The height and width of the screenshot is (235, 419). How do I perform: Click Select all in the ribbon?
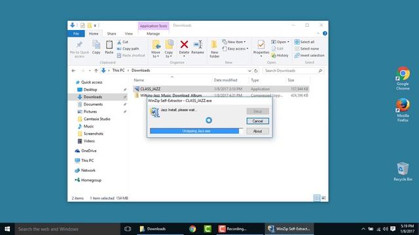tap(304, 42)
